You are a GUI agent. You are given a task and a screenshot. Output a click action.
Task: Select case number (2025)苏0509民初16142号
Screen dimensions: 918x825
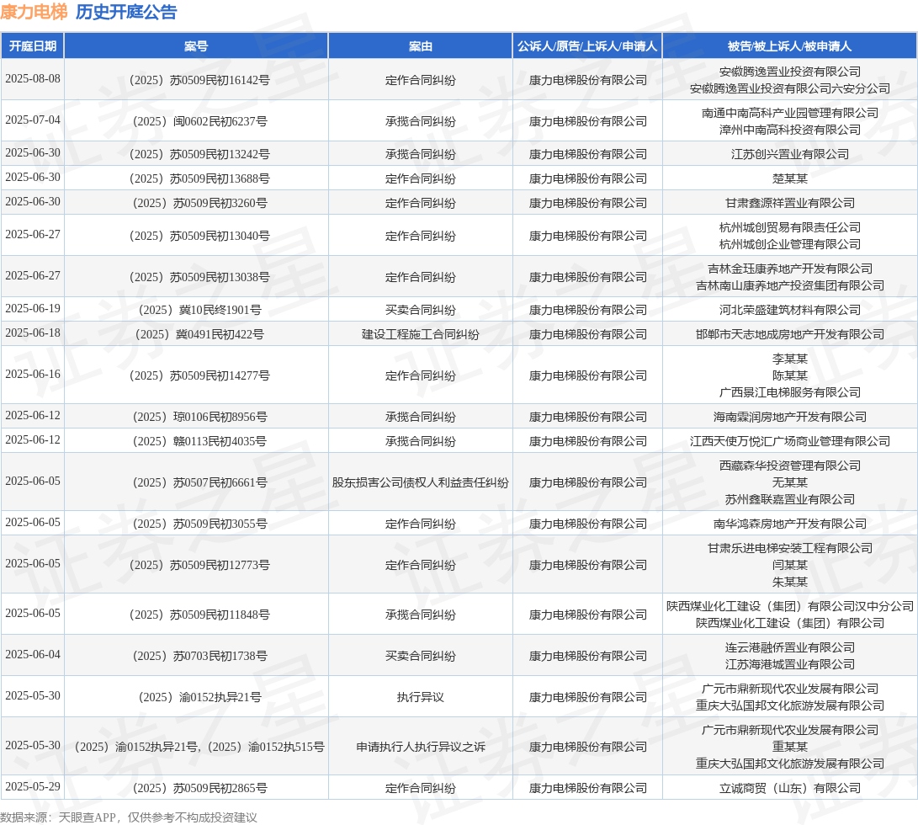pos(199,80)
